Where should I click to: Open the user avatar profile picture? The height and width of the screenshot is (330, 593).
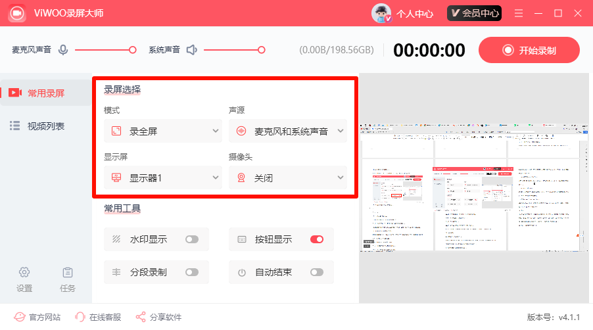click(381, 13)
